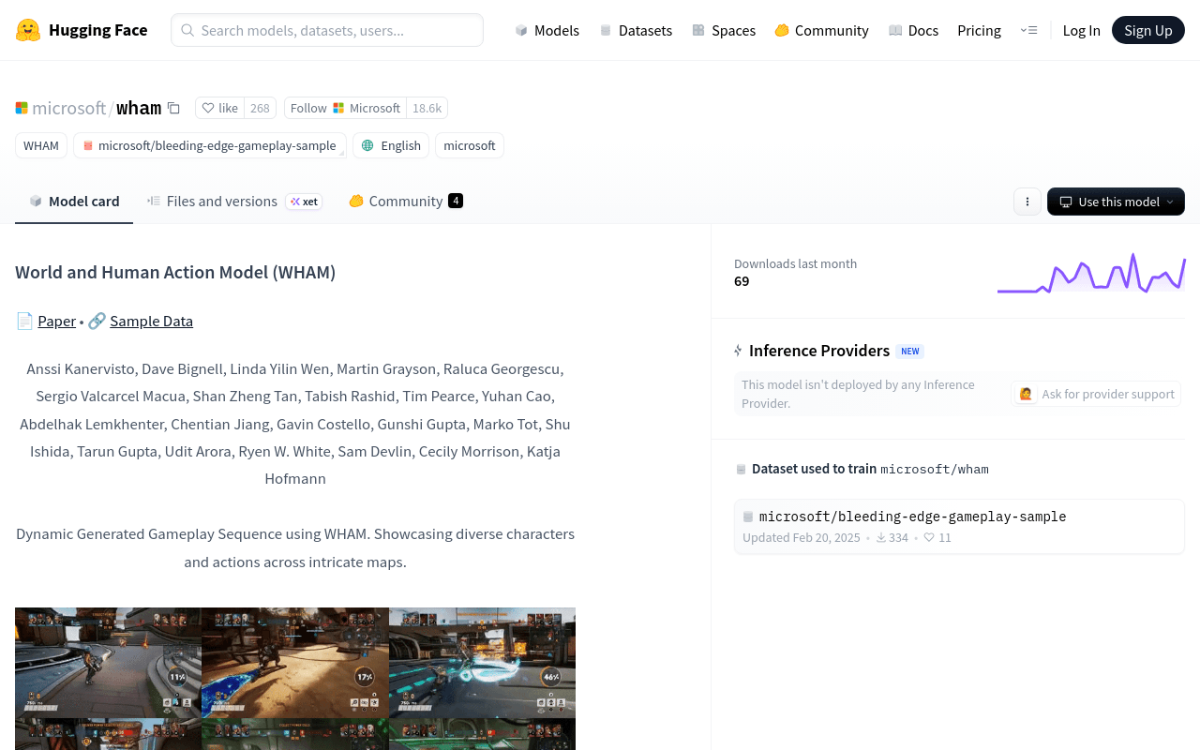Click the Microsoft logo beside the model name
The width and height of the screenshot is (1200, 750).
point(22,108)
